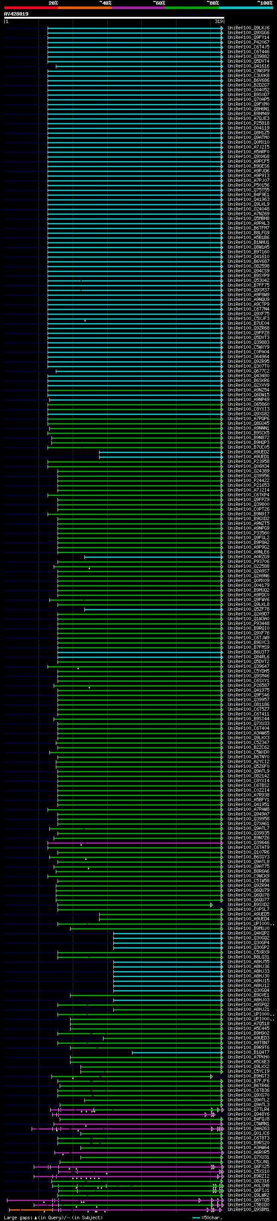Open hit UniRef100_C6T4J5
Image resolution: width=277 pixels, height=1221 pixels.
[248, 47]
